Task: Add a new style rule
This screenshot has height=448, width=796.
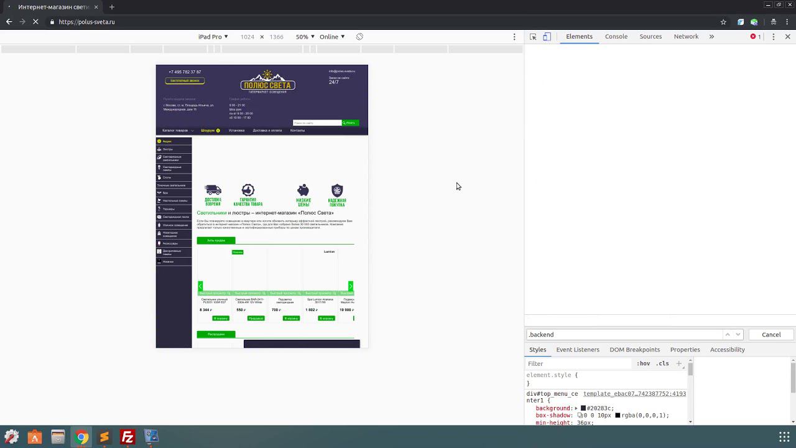Action: tap(679, 363)
